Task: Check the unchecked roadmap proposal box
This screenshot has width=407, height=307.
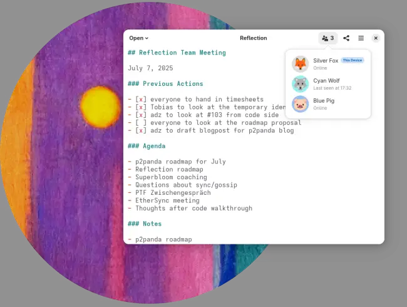Action: pyautogui.click(x=142, y=123)
